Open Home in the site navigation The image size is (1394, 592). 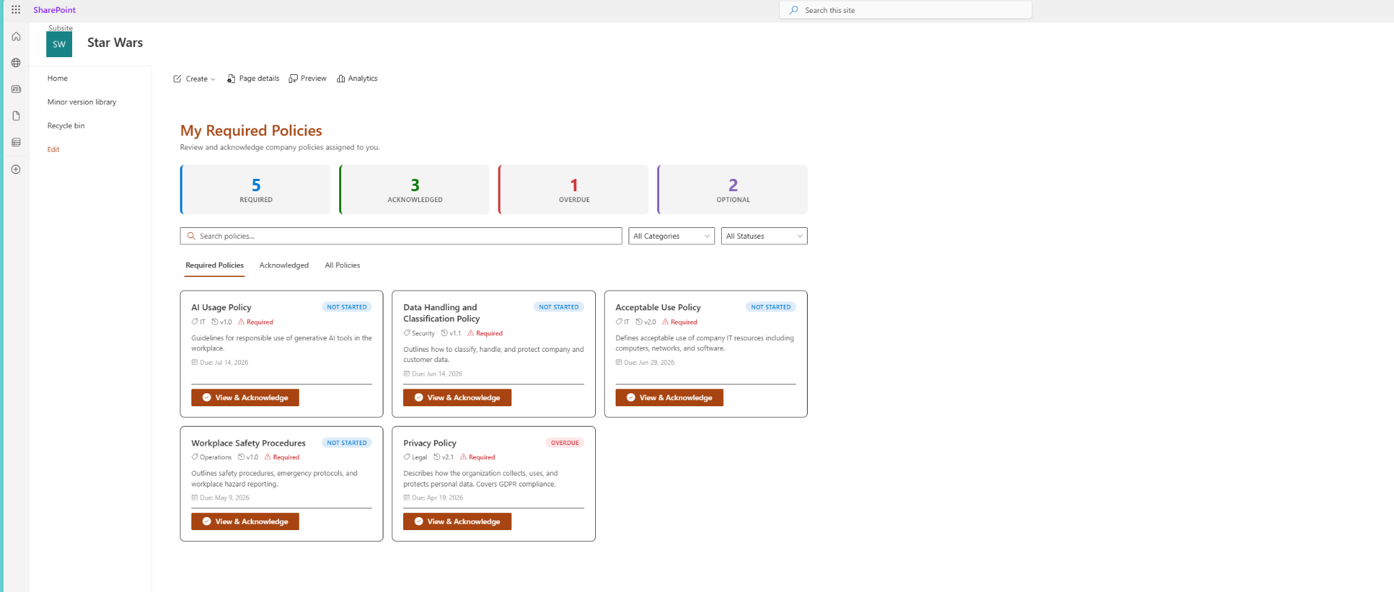pyautogui.click(x=57, y=78)
